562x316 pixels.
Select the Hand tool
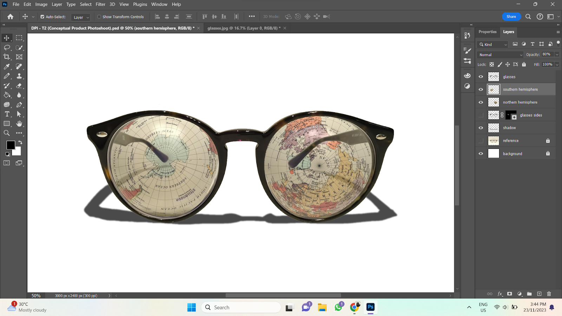pos(19,124)
